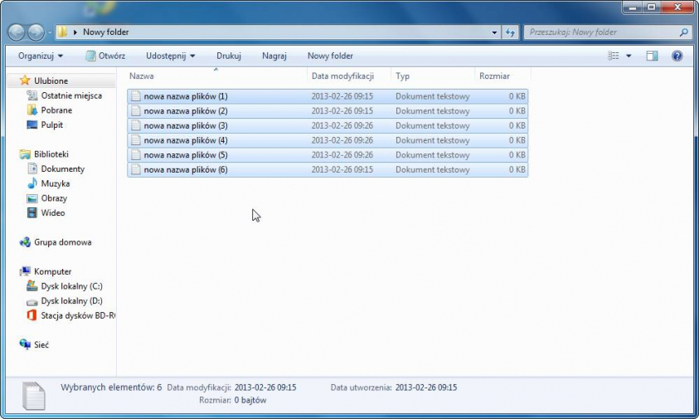Click the Drukuj toolbar button
This screenshot has height=419, width=699.
coord(228,56)
